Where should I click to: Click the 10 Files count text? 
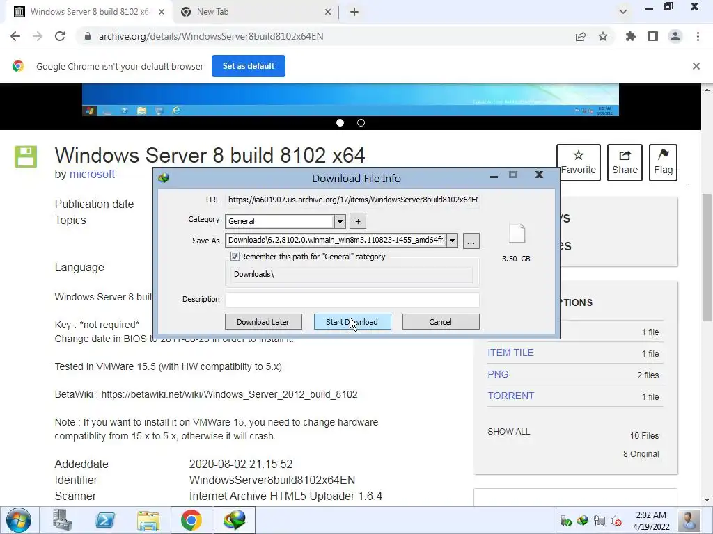[x=644, y=435]
